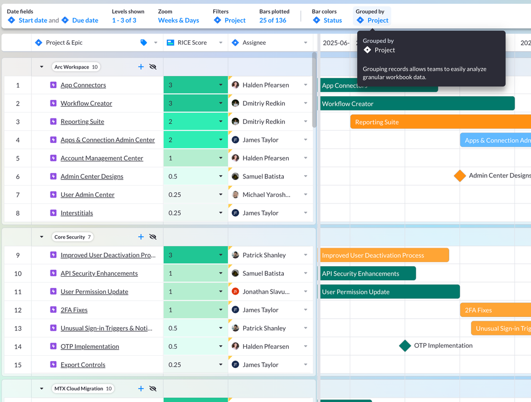Click the green RICE Score header icon
The image size is (531, 402).
pyautogui.click(x=171, y=42)
